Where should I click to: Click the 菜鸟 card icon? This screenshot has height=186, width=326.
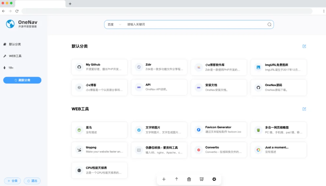click(79, 130)
